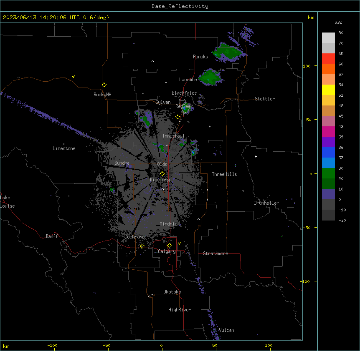
Task: Click the Didsbury label
Action: (160, 180)
